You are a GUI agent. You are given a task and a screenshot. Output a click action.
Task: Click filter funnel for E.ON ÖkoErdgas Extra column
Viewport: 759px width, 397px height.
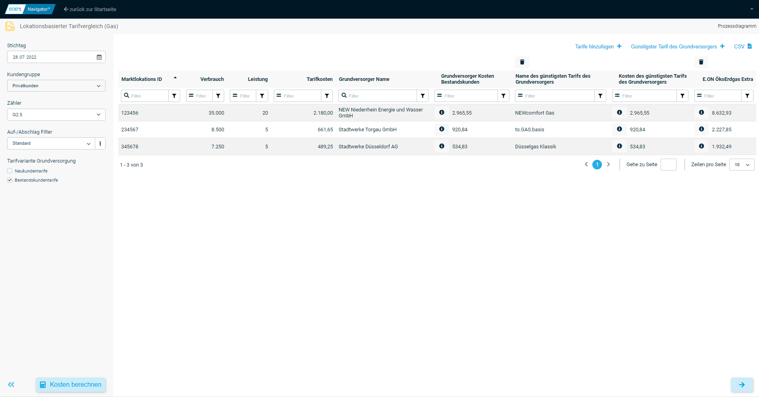(x=747, y=96)
